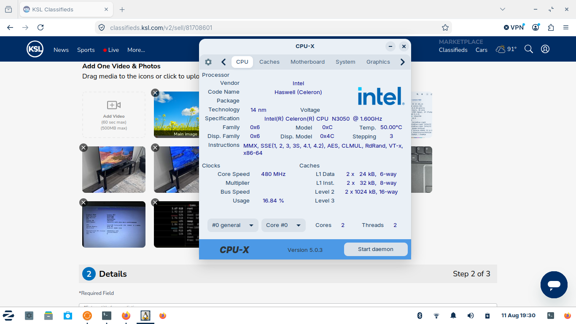Expand the list all tabs chevron
The width and height of the screenshot is (576, 324).
click(502, 9)
